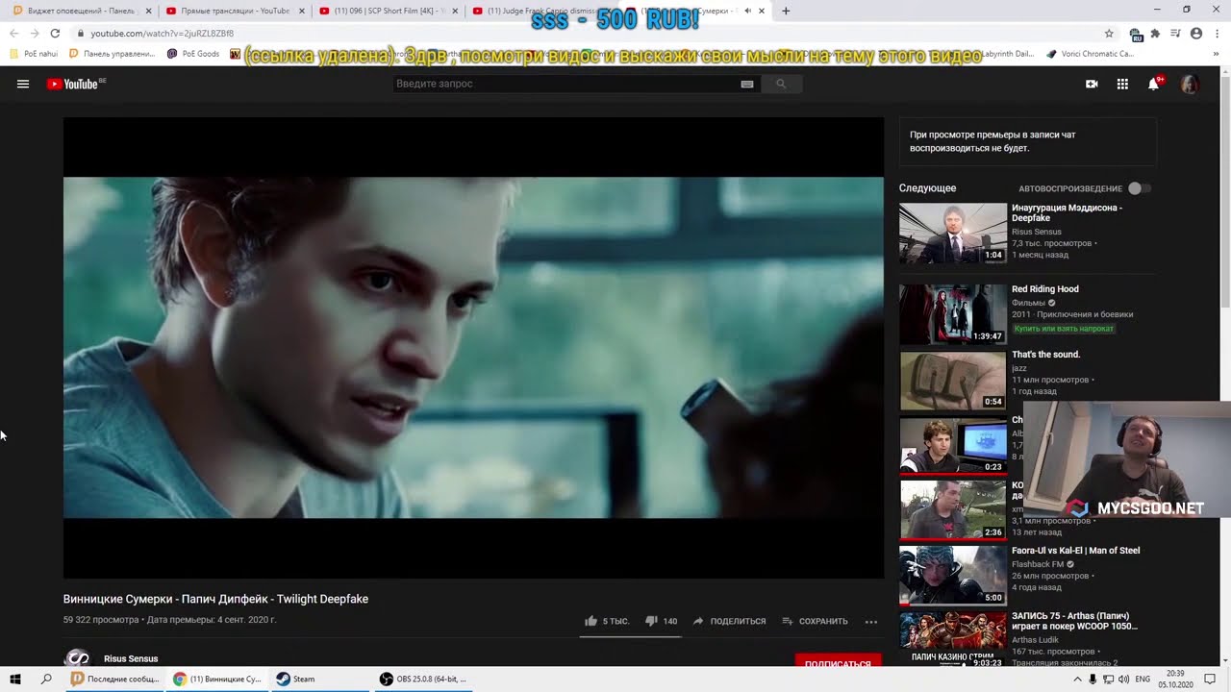Click That's the sound. title
Screen dimensions: 1231x692
tap(1046, 355)
